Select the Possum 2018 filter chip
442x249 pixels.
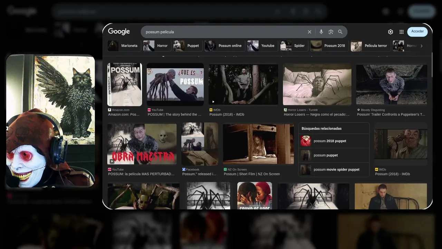click(x=329, y=46)
